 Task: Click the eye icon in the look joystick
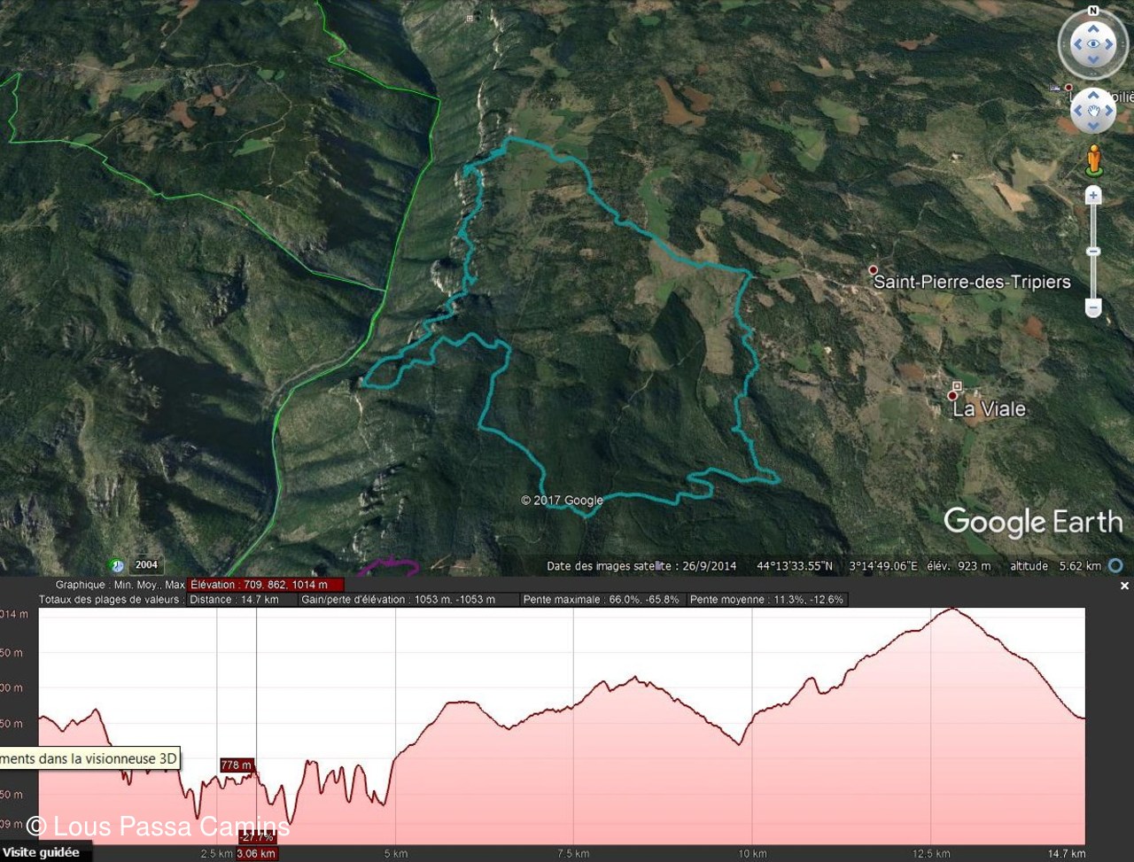pyautogui.click(x=1093, y=44)
